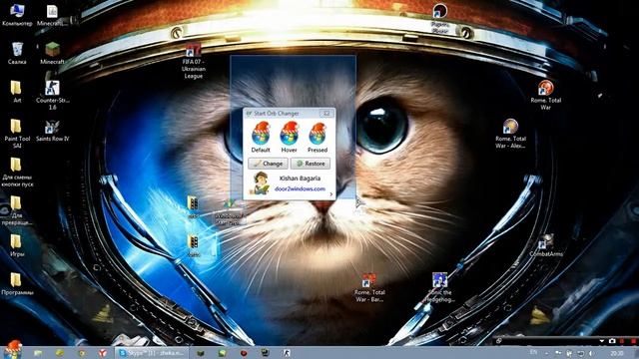Select the Art folder
Image resolution: width=639 pixels, height=359 pixels.
click(x=17, y=91)
